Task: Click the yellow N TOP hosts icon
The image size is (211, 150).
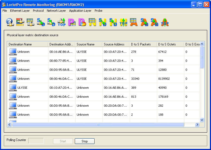Action: (123, 22)
